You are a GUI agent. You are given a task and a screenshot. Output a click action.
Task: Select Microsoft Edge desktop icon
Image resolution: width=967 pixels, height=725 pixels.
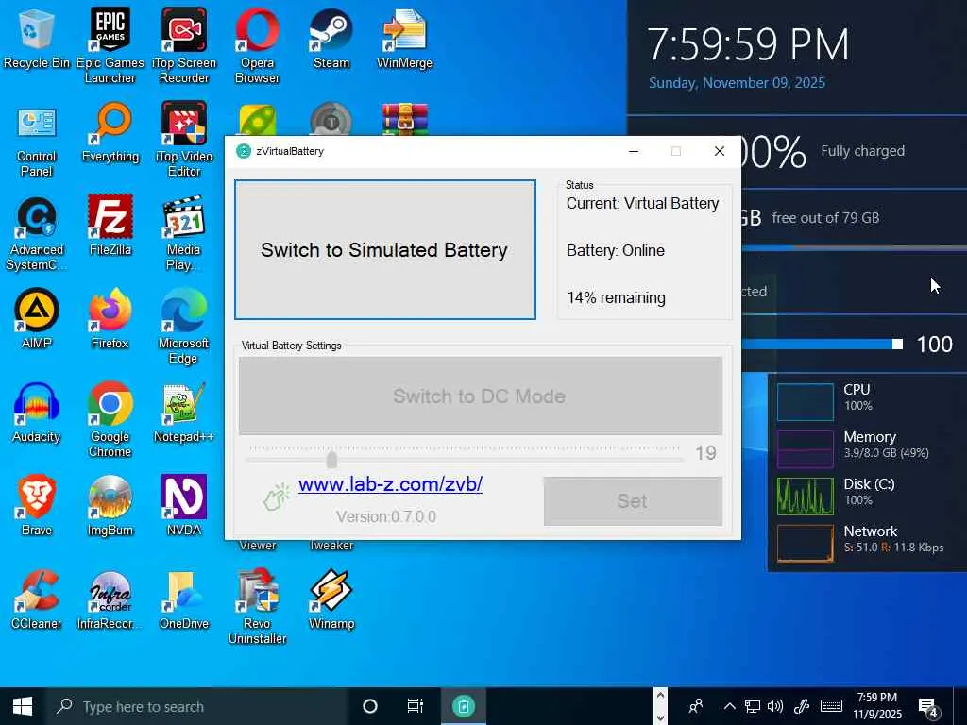pos(184,327)
